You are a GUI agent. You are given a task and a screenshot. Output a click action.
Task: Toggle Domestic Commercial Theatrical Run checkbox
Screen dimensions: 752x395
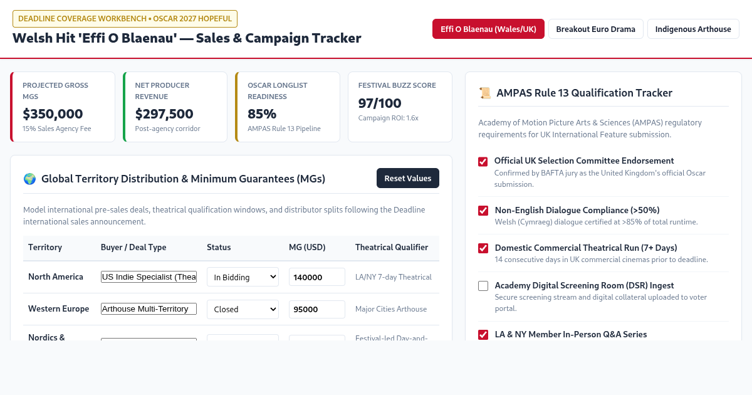[483, 248]
